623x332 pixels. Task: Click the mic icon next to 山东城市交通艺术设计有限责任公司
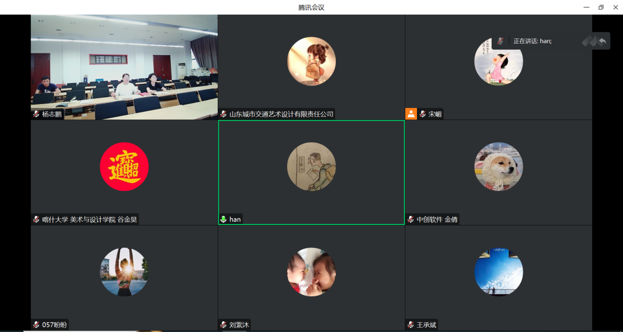pyautogui.click(x=224, y=114)
